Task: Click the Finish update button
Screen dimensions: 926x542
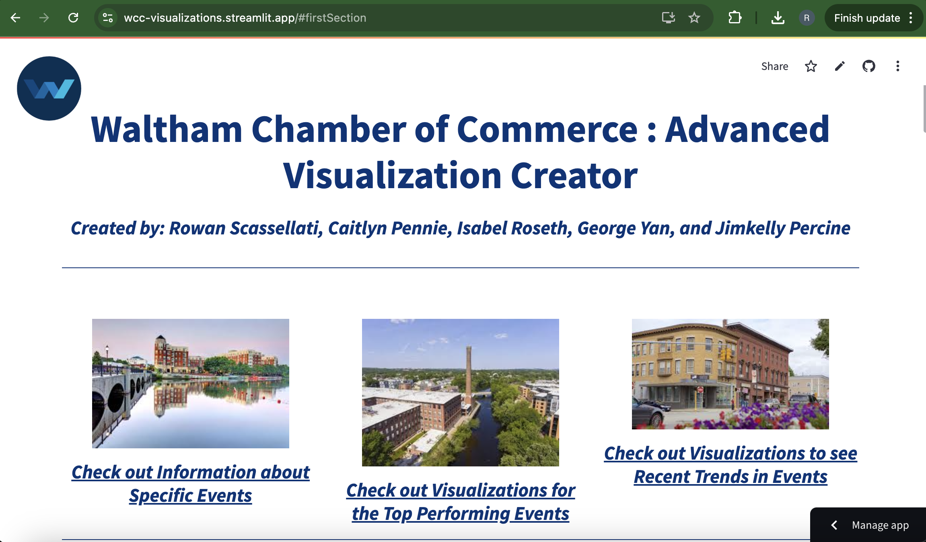Action: point(866,18)
